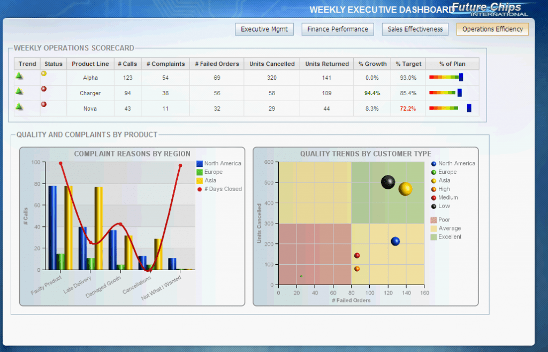The height and width of the screenshot is (352, 548).
Task: Open the Executive Mgmt view
Action: click(x=264, y=29)
